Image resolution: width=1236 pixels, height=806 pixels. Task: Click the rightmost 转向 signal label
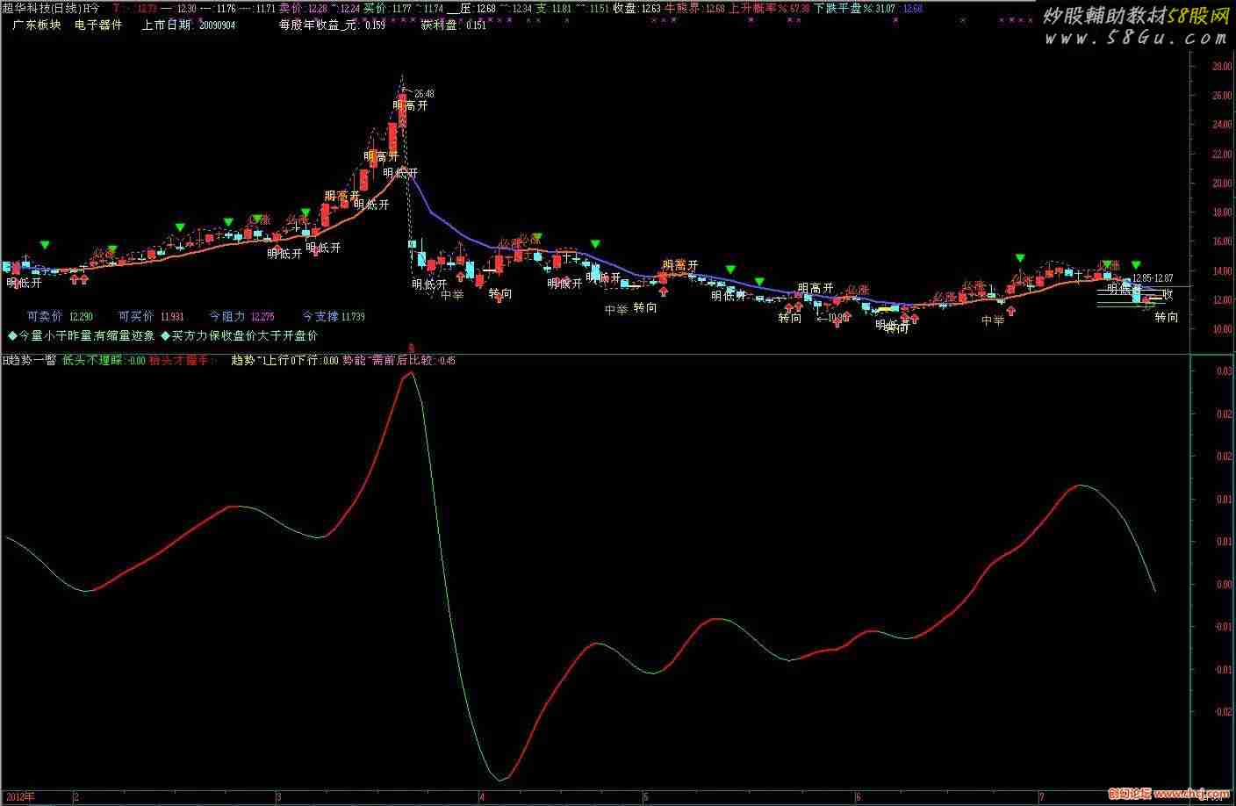click(1166, 317)
